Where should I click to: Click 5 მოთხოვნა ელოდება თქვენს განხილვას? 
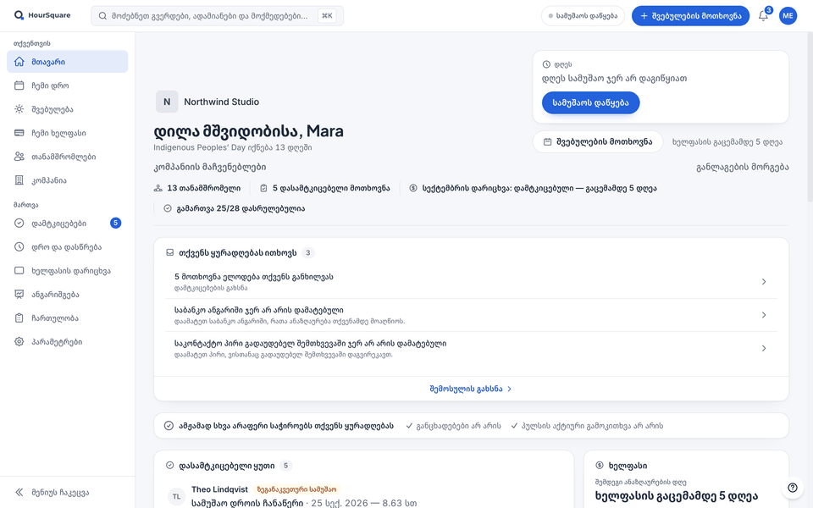pos(253,277)
